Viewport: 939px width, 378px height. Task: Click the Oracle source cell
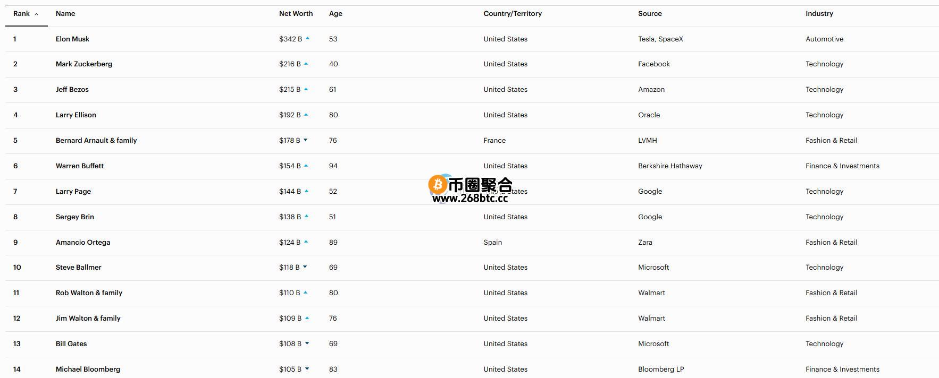point(649,115)
